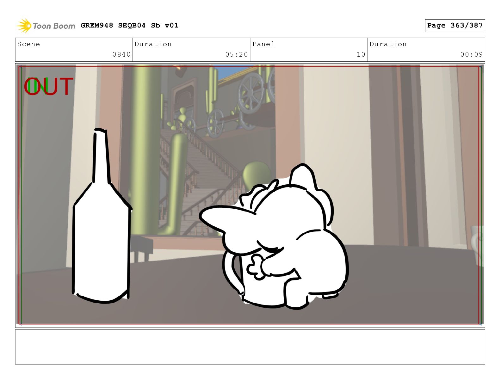Click the Page 363/387 box
Image resolution: width=501 pixels, height=387 pixels.
[455, 26]
